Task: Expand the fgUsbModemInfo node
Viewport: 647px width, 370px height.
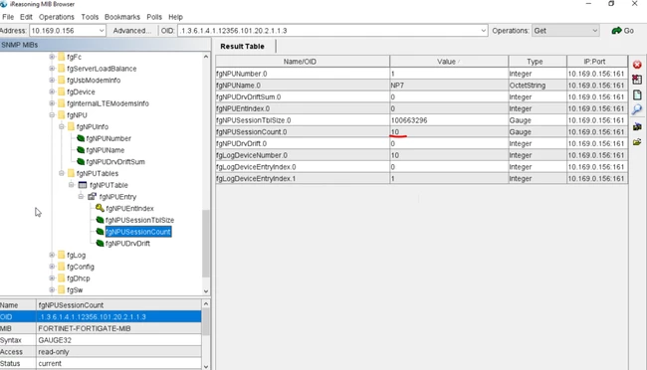Action: [x=52, y=80]
